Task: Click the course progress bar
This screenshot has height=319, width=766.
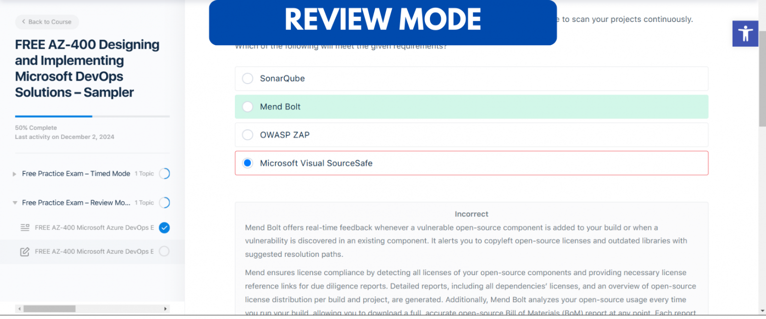Action: click(92, 116)
